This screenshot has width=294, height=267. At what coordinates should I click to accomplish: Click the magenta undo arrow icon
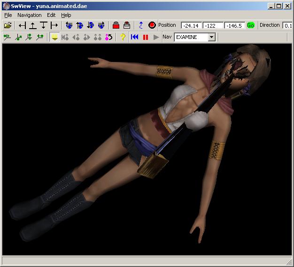pyautogui.click(x=109, y=37)
